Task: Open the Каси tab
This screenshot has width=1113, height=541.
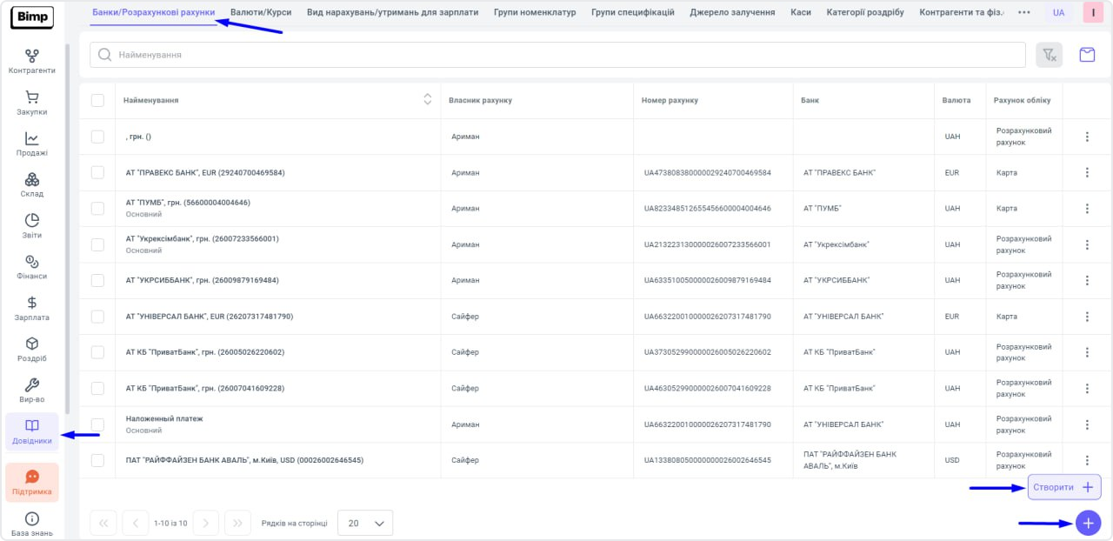Action: [x=801, y=13]
